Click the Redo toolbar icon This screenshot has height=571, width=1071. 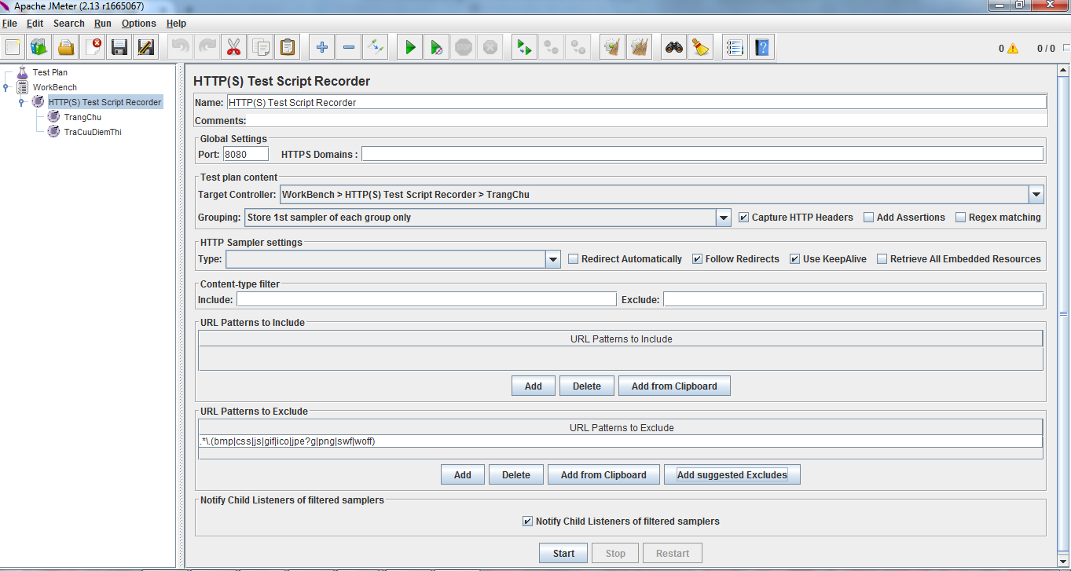coord(207,47)
